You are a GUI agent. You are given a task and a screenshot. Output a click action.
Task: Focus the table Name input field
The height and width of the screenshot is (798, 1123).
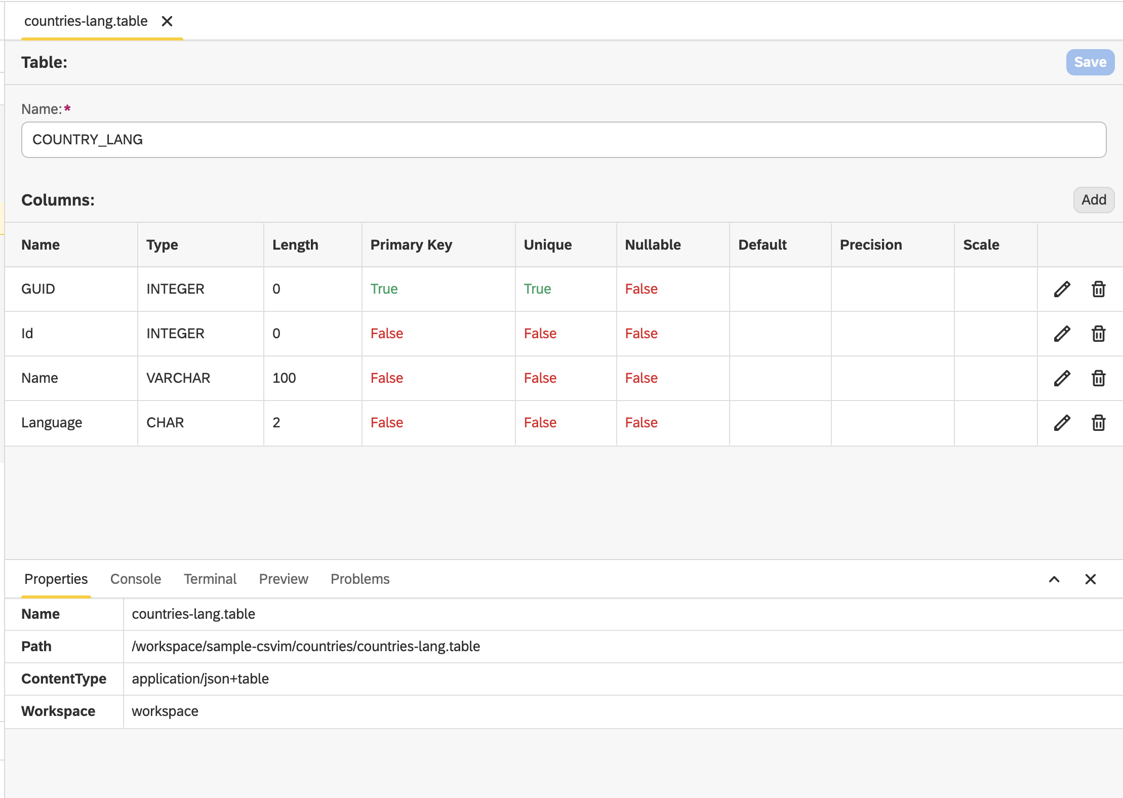click(564, 140)
